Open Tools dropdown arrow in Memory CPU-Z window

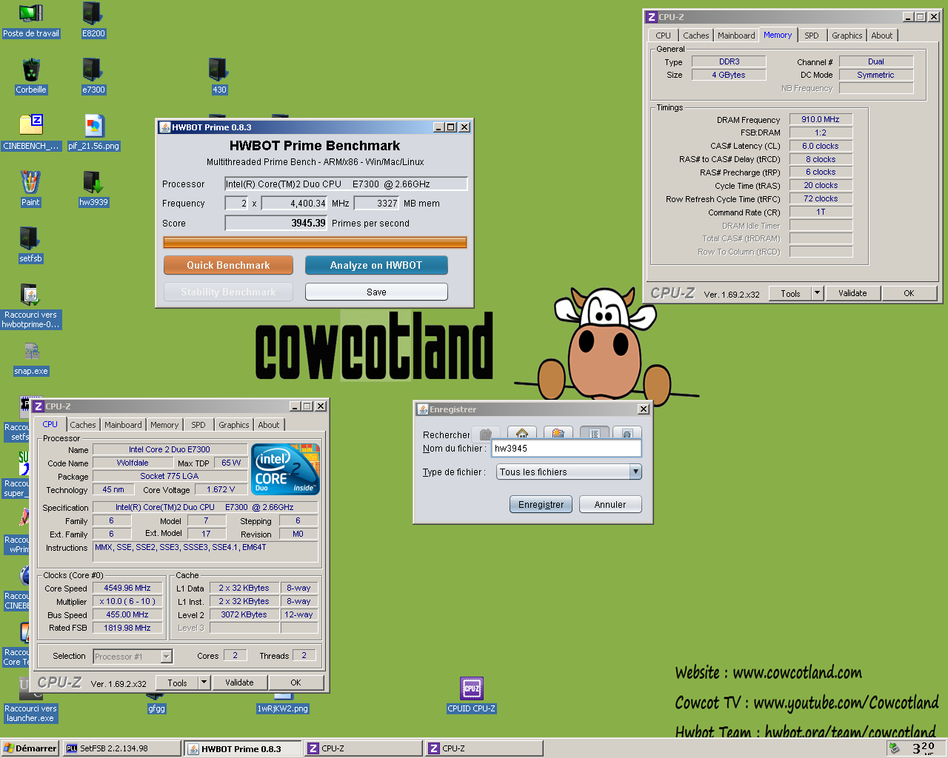(818, 293)
